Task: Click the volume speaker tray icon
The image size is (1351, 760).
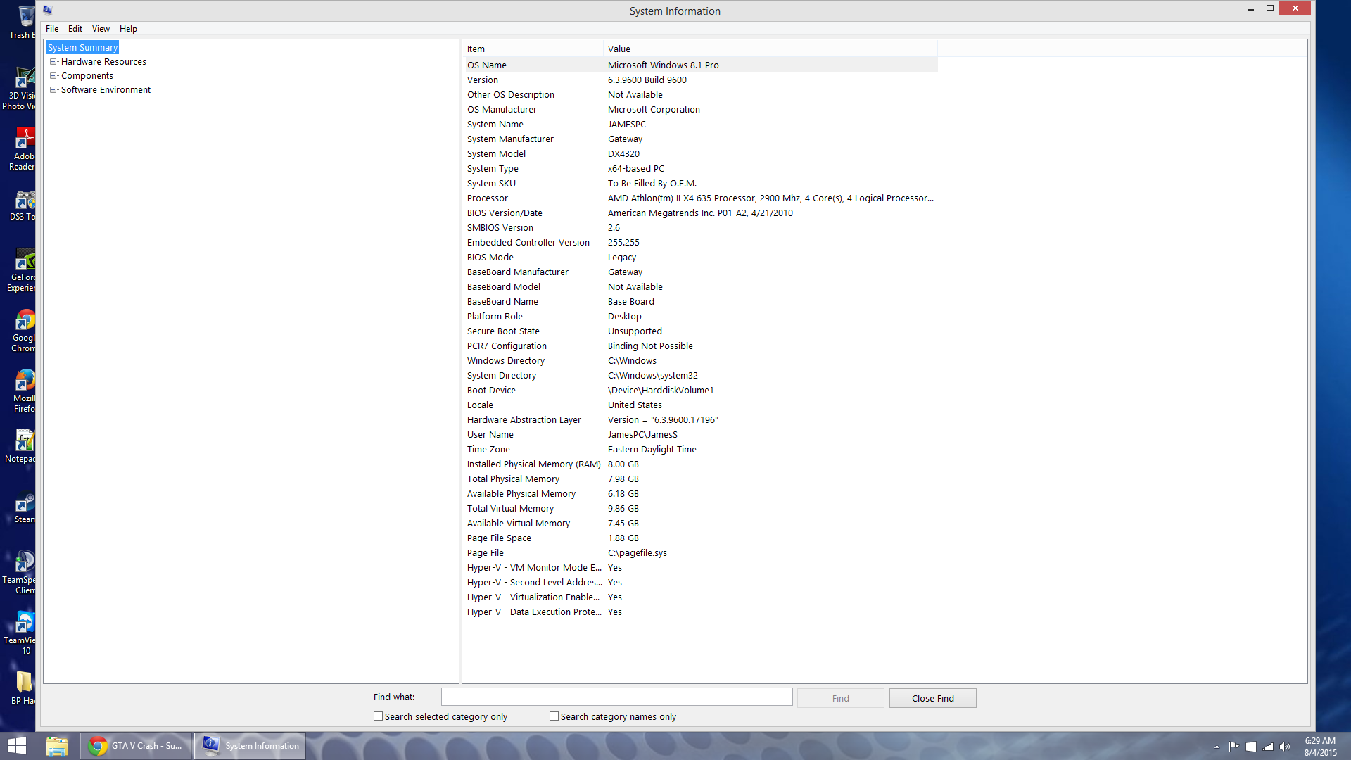Action: (1285, 747)
